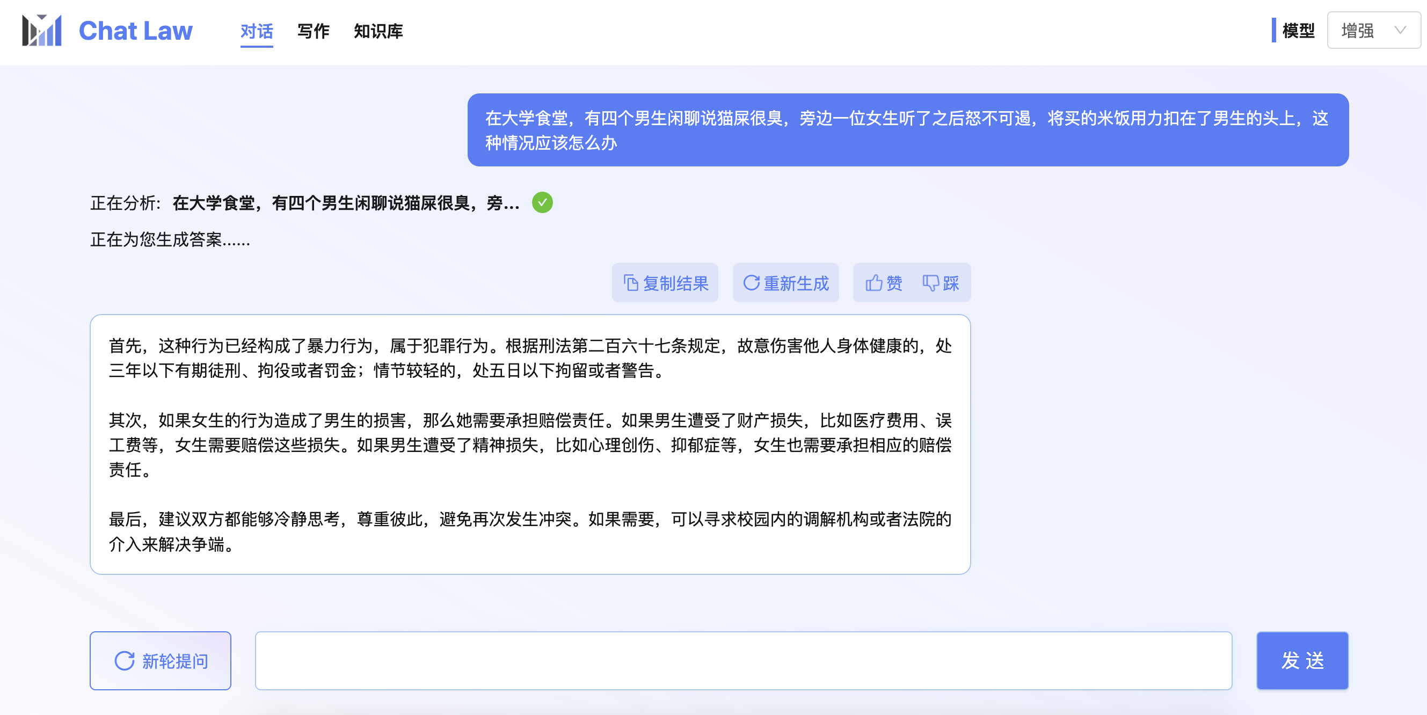
Task: Click the refresh icon in 新轮提问
Action: click(124, 661)
